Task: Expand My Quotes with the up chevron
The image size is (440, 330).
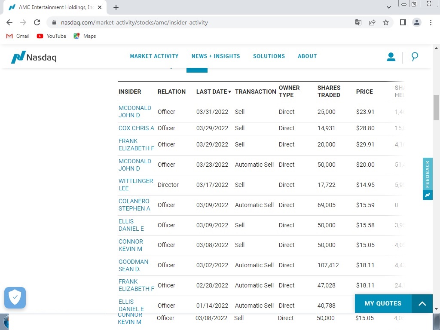Action: click(x=422, y=304)
